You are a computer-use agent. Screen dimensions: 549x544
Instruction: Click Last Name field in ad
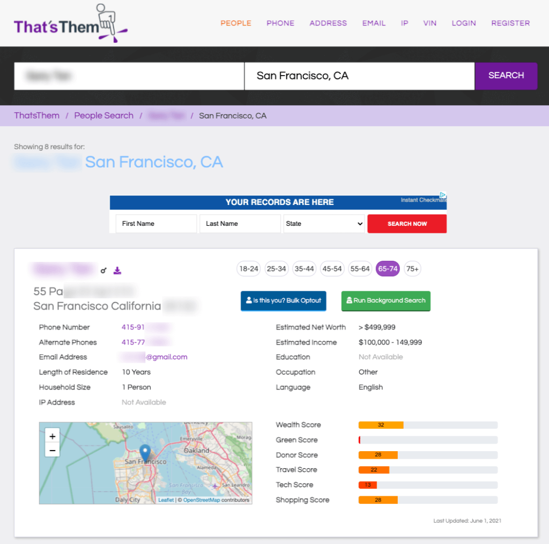[x=240, y=224]
